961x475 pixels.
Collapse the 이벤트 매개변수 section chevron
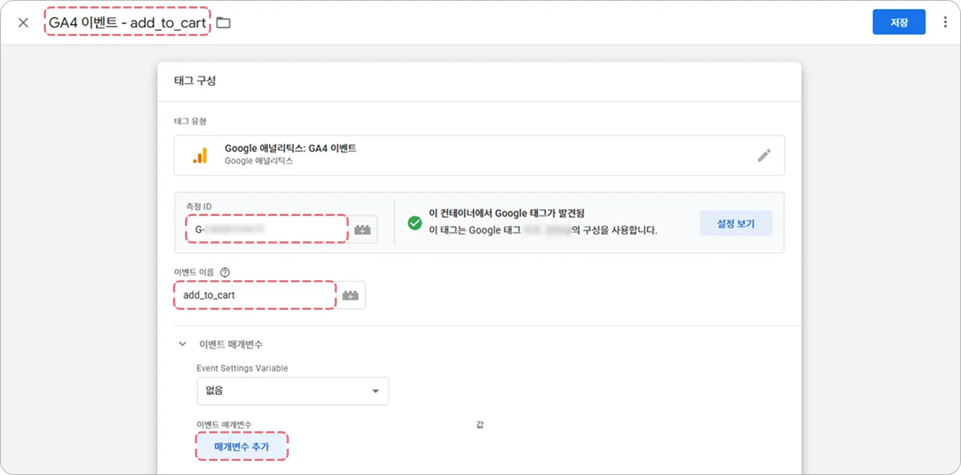click(183, 344)
